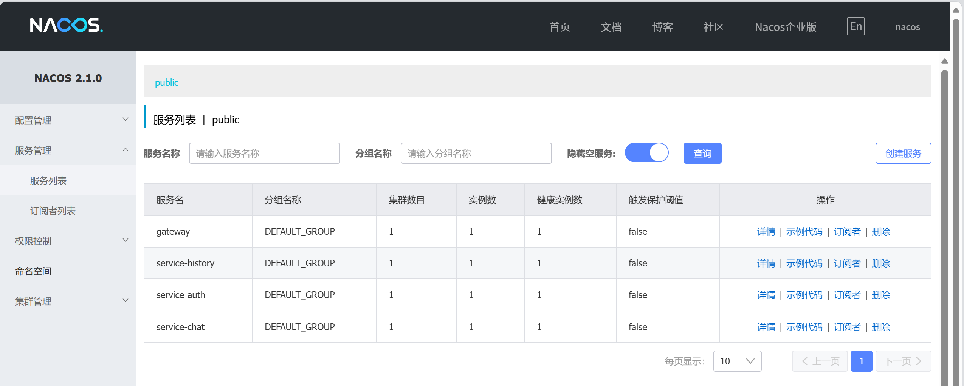View 订阅者 for service-auth
964x386 pixels.
click(847, 295)
